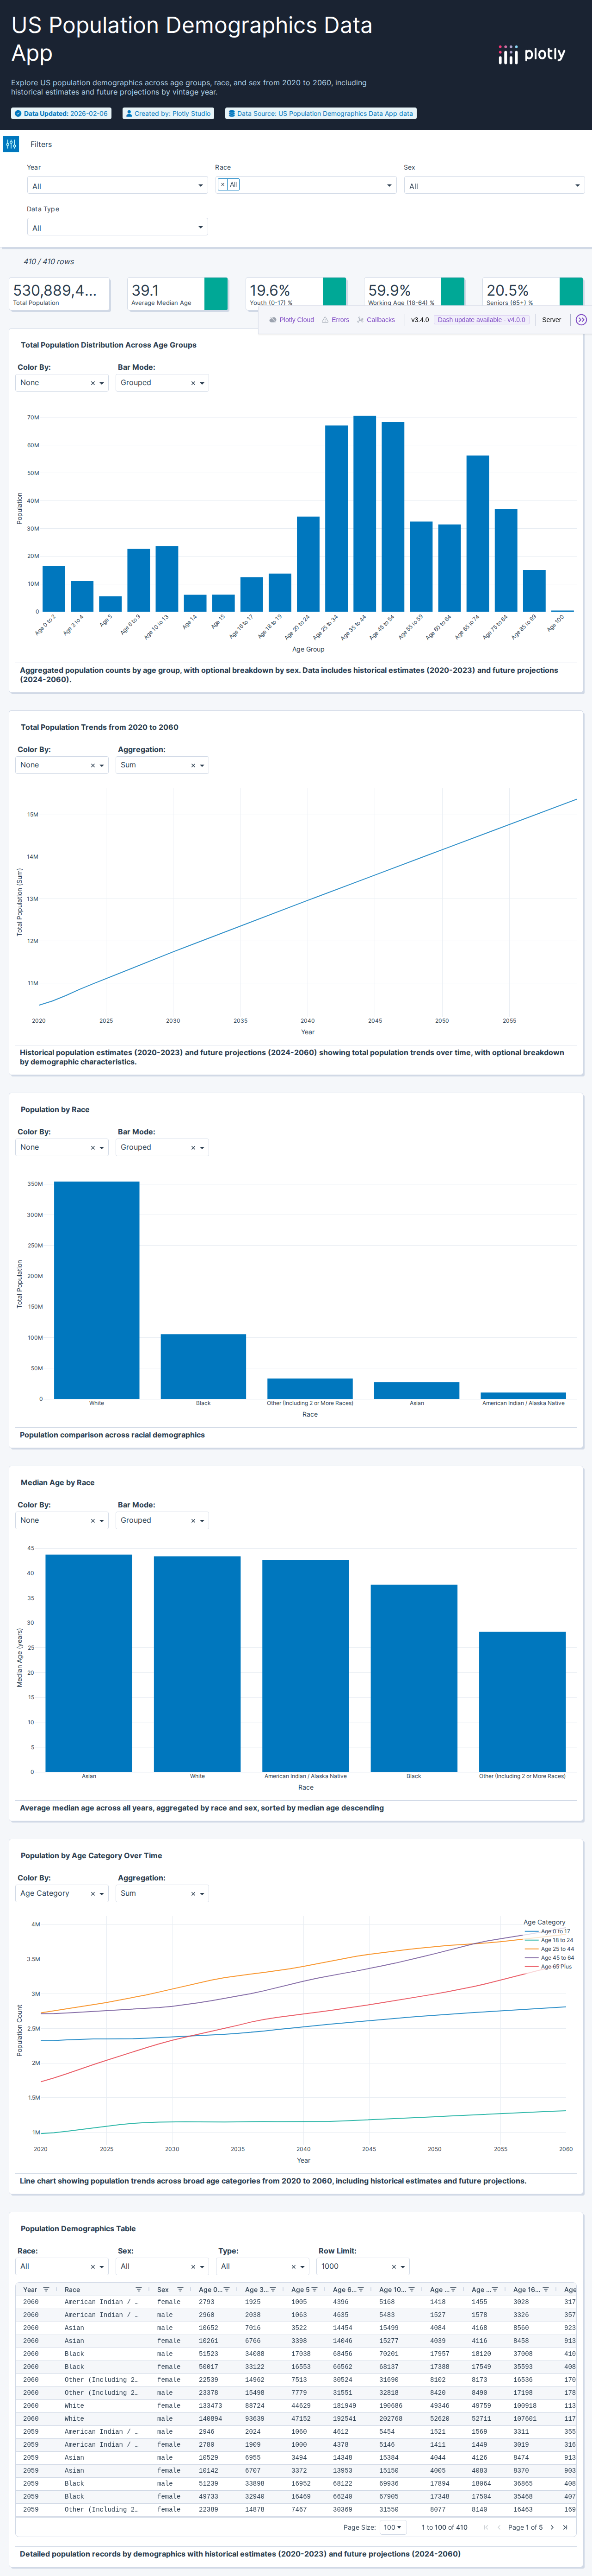The height and width of the screenshot is (2576, 592).
Task: Clear Age Category in Color By dropdown
Action: coord(92,1894)
